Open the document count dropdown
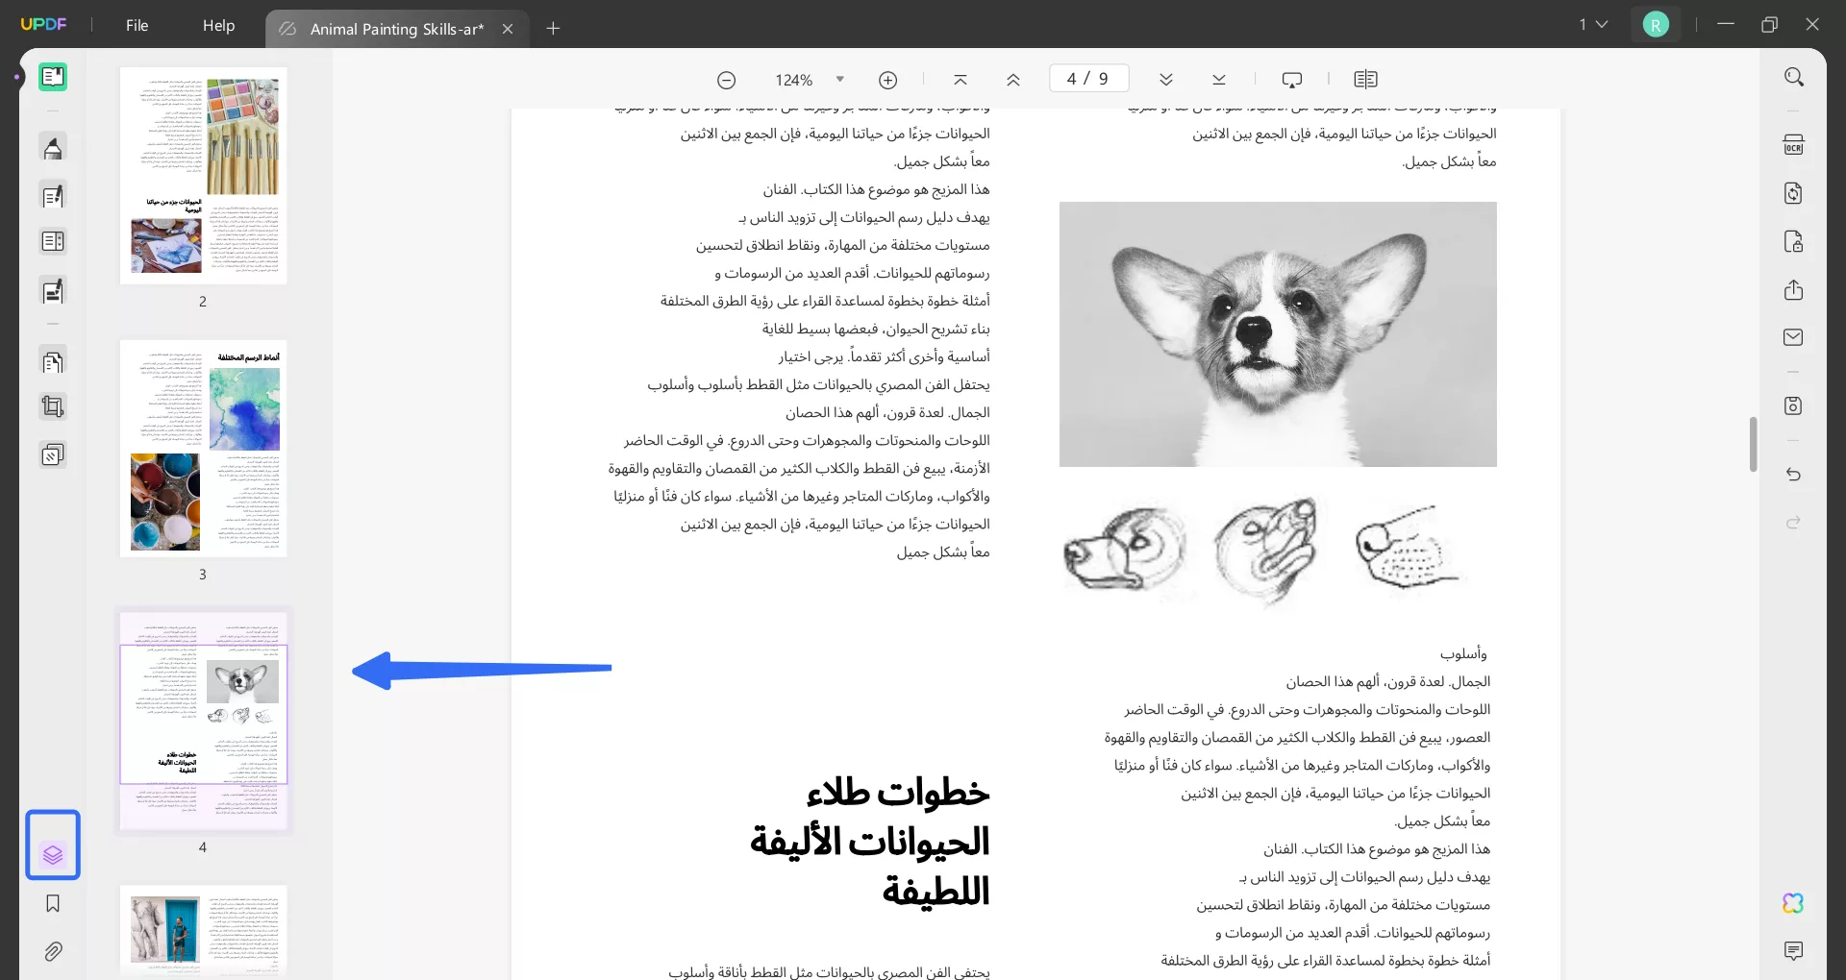Image resolution: width=1846 pixels, height=980 pixels. coord(1592,24)
